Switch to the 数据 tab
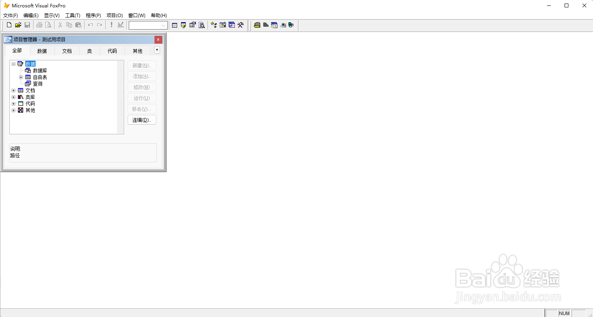 click(42, 51)
